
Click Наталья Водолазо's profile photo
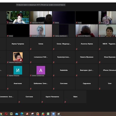click(18, 57)
